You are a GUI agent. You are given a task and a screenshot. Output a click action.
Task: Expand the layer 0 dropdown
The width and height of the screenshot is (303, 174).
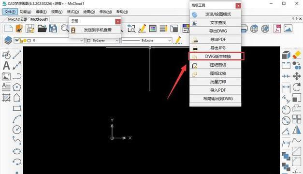[82, 41]
